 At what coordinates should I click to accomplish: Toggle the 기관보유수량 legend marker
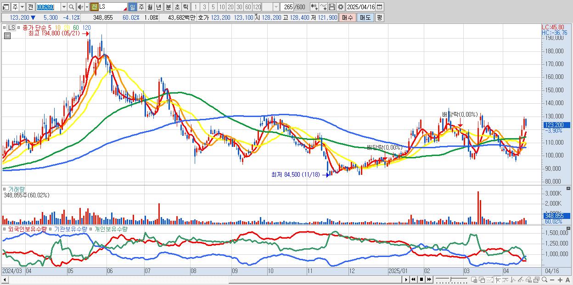(x=51, y=229)
